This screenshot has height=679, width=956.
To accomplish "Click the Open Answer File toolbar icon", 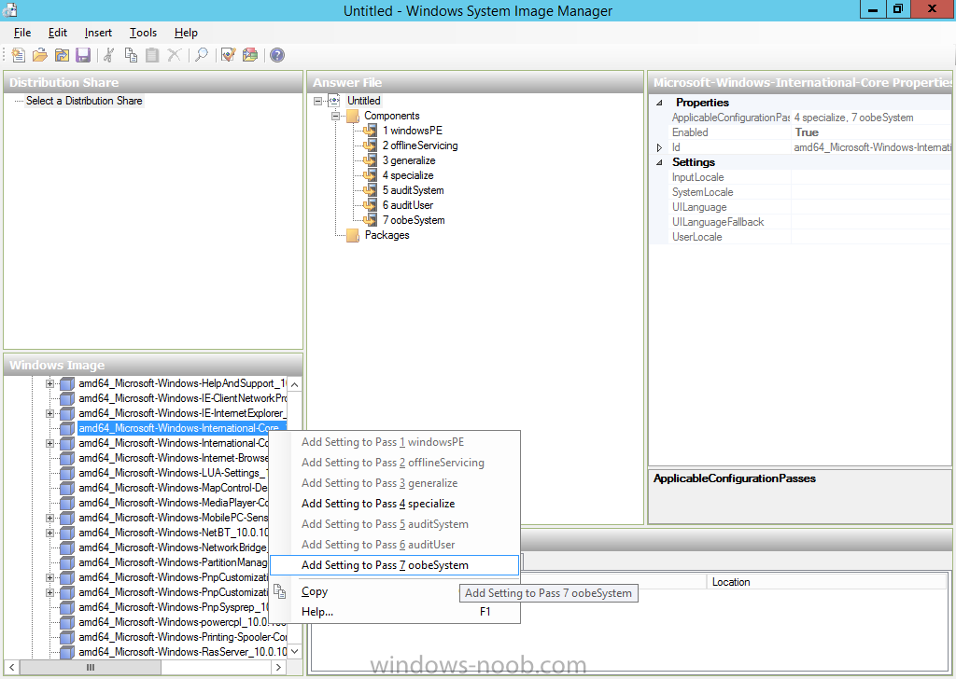I will point(40,55).
